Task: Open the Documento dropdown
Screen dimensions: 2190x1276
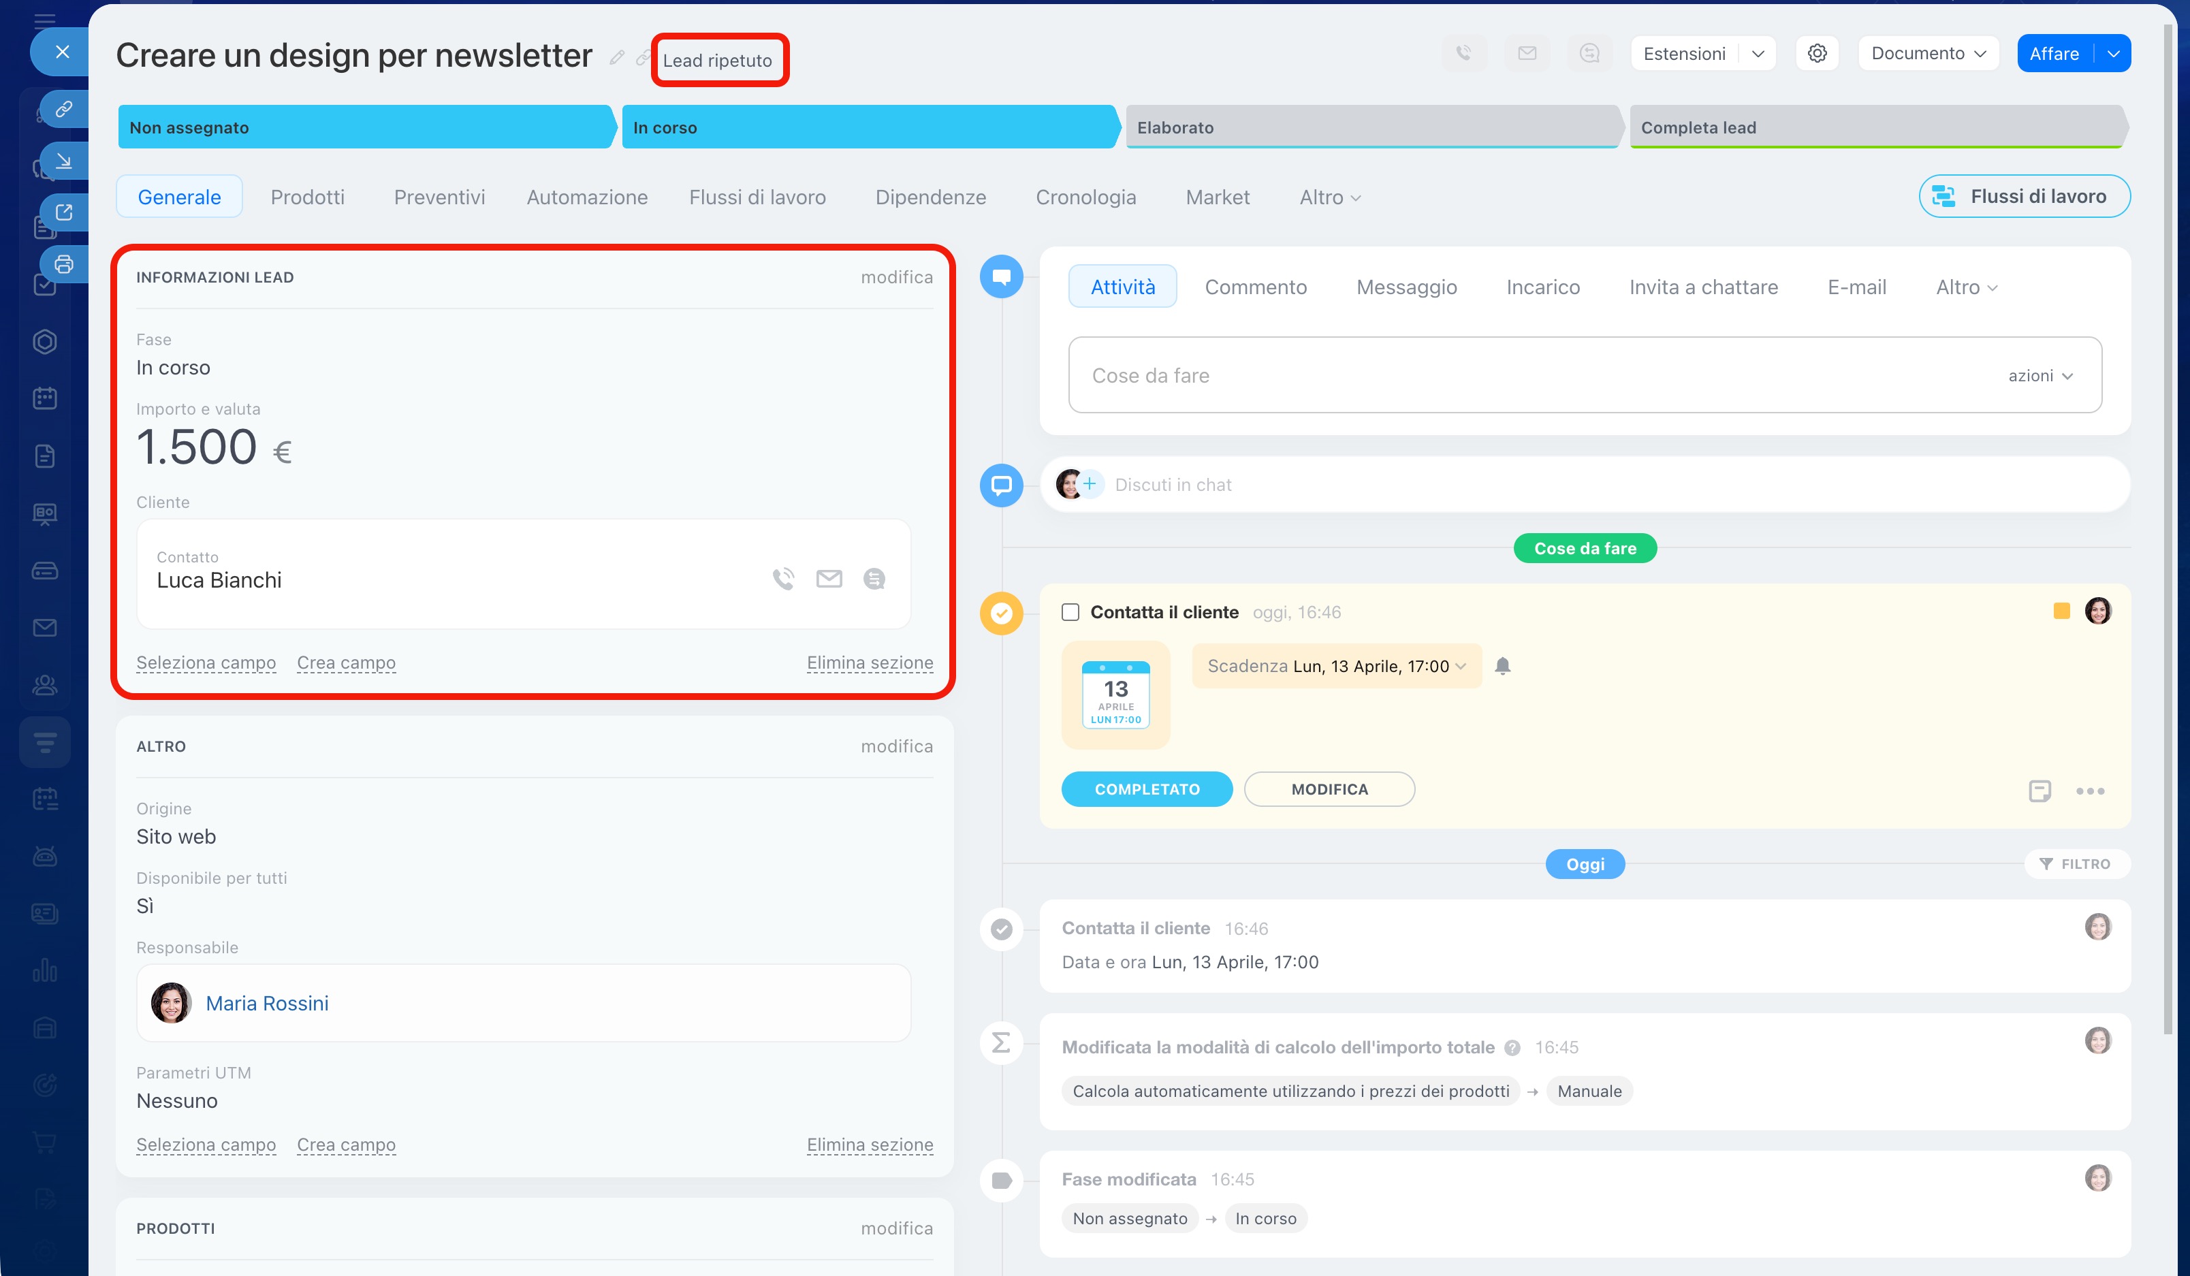Action: pyautogui.click(x=1928, y=54)
